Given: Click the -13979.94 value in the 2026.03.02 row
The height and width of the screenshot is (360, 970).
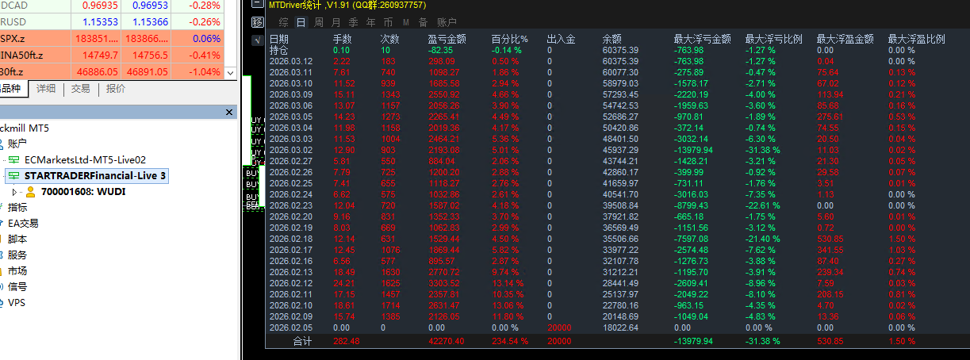Looking at the screenshot, I should (x=693, y=150).
